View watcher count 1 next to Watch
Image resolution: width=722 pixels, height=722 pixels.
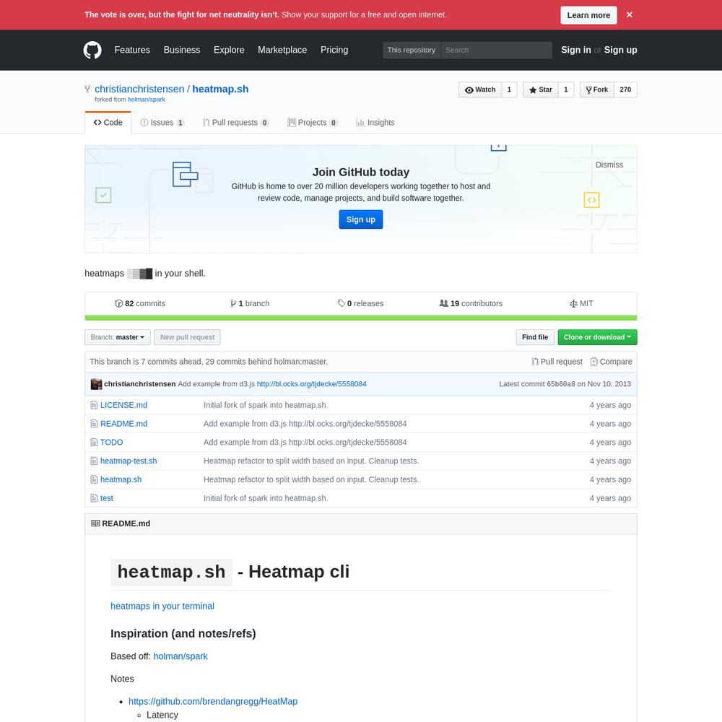509,90
